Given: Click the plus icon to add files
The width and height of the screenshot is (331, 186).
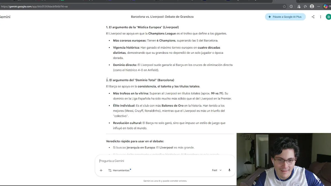Looking at the screenshot, I should point(101,170).
